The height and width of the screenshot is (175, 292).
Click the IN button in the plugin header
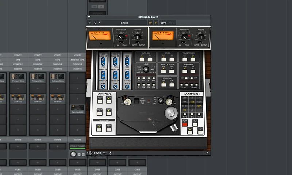pyautogui.click(x=156, y=23)
